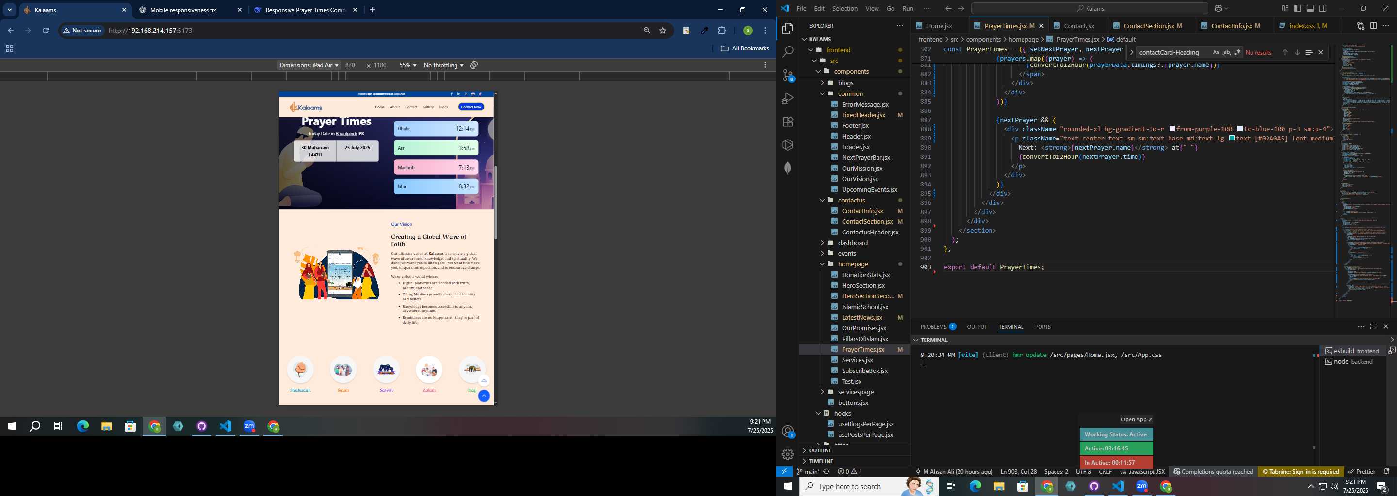The height and width of the screenshot is (496, 1397).
Task: Rotate the device viewport in DevTools toolbar
Action: [x=474, y=65]
